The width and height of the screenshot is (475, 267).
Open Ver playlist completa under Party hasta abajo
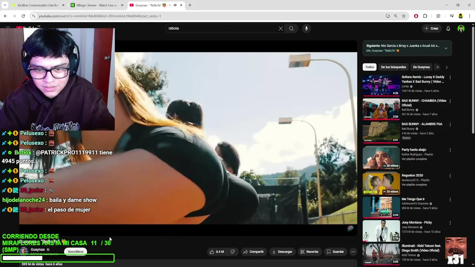point(414,159)
